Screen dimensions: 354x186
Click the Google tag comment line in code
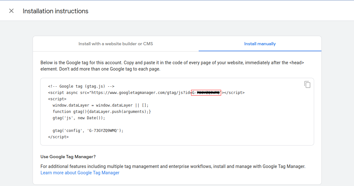[x=81, y=86]
